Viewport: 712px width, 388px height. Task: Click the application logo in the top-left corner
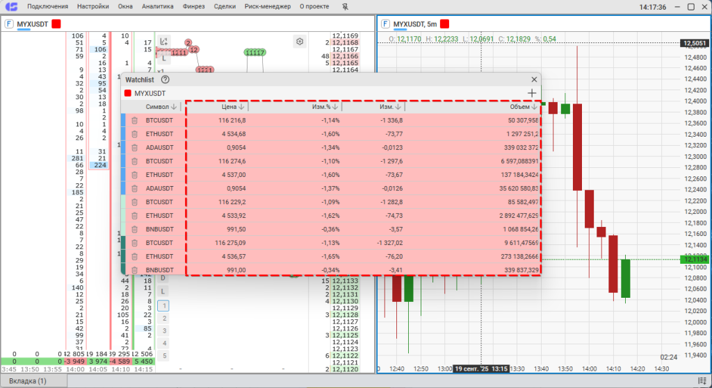coord(10,7)
